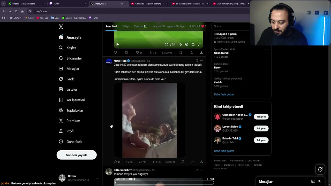The width and height of the screenshot is (331, 186).
Task: Open Mesajlar in the sidebar
Action: [x=69, y=69]
